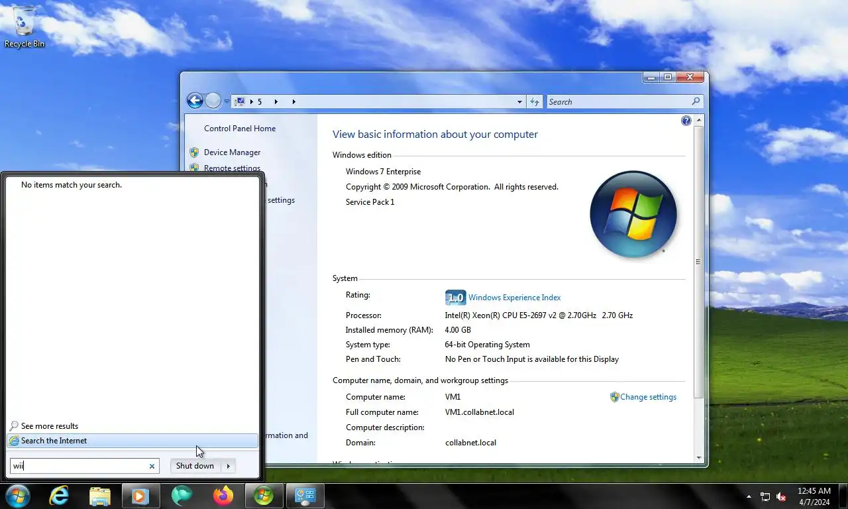Click the green Windows orb taskbar icon
The image size is (848, 509).
(x=264, y=496)
